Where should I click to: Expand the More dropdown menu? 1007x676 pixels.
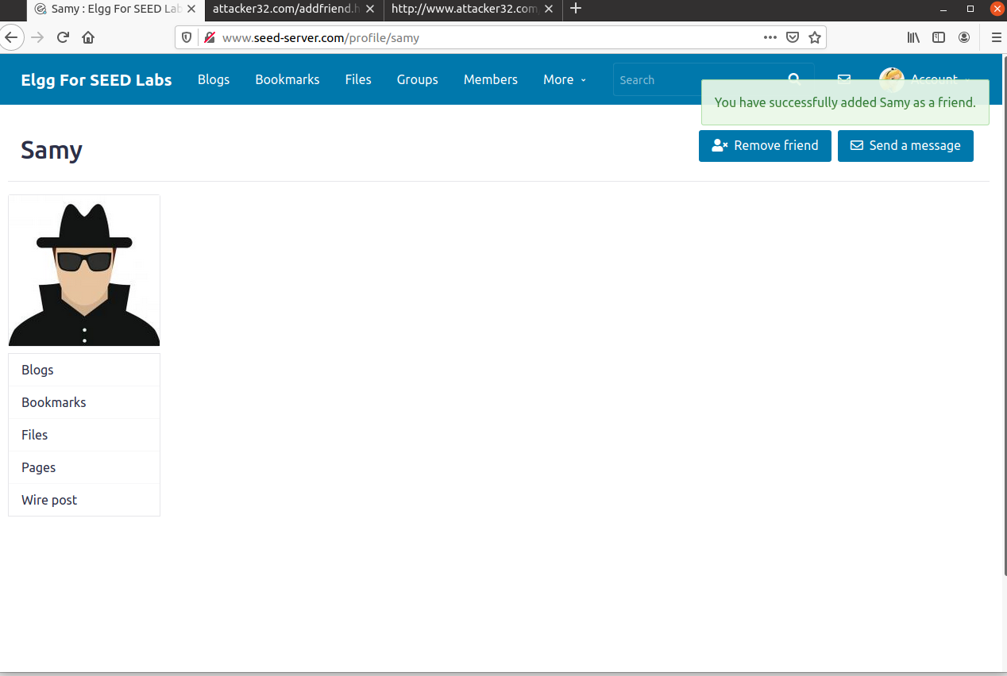click(x=565, y=79)
